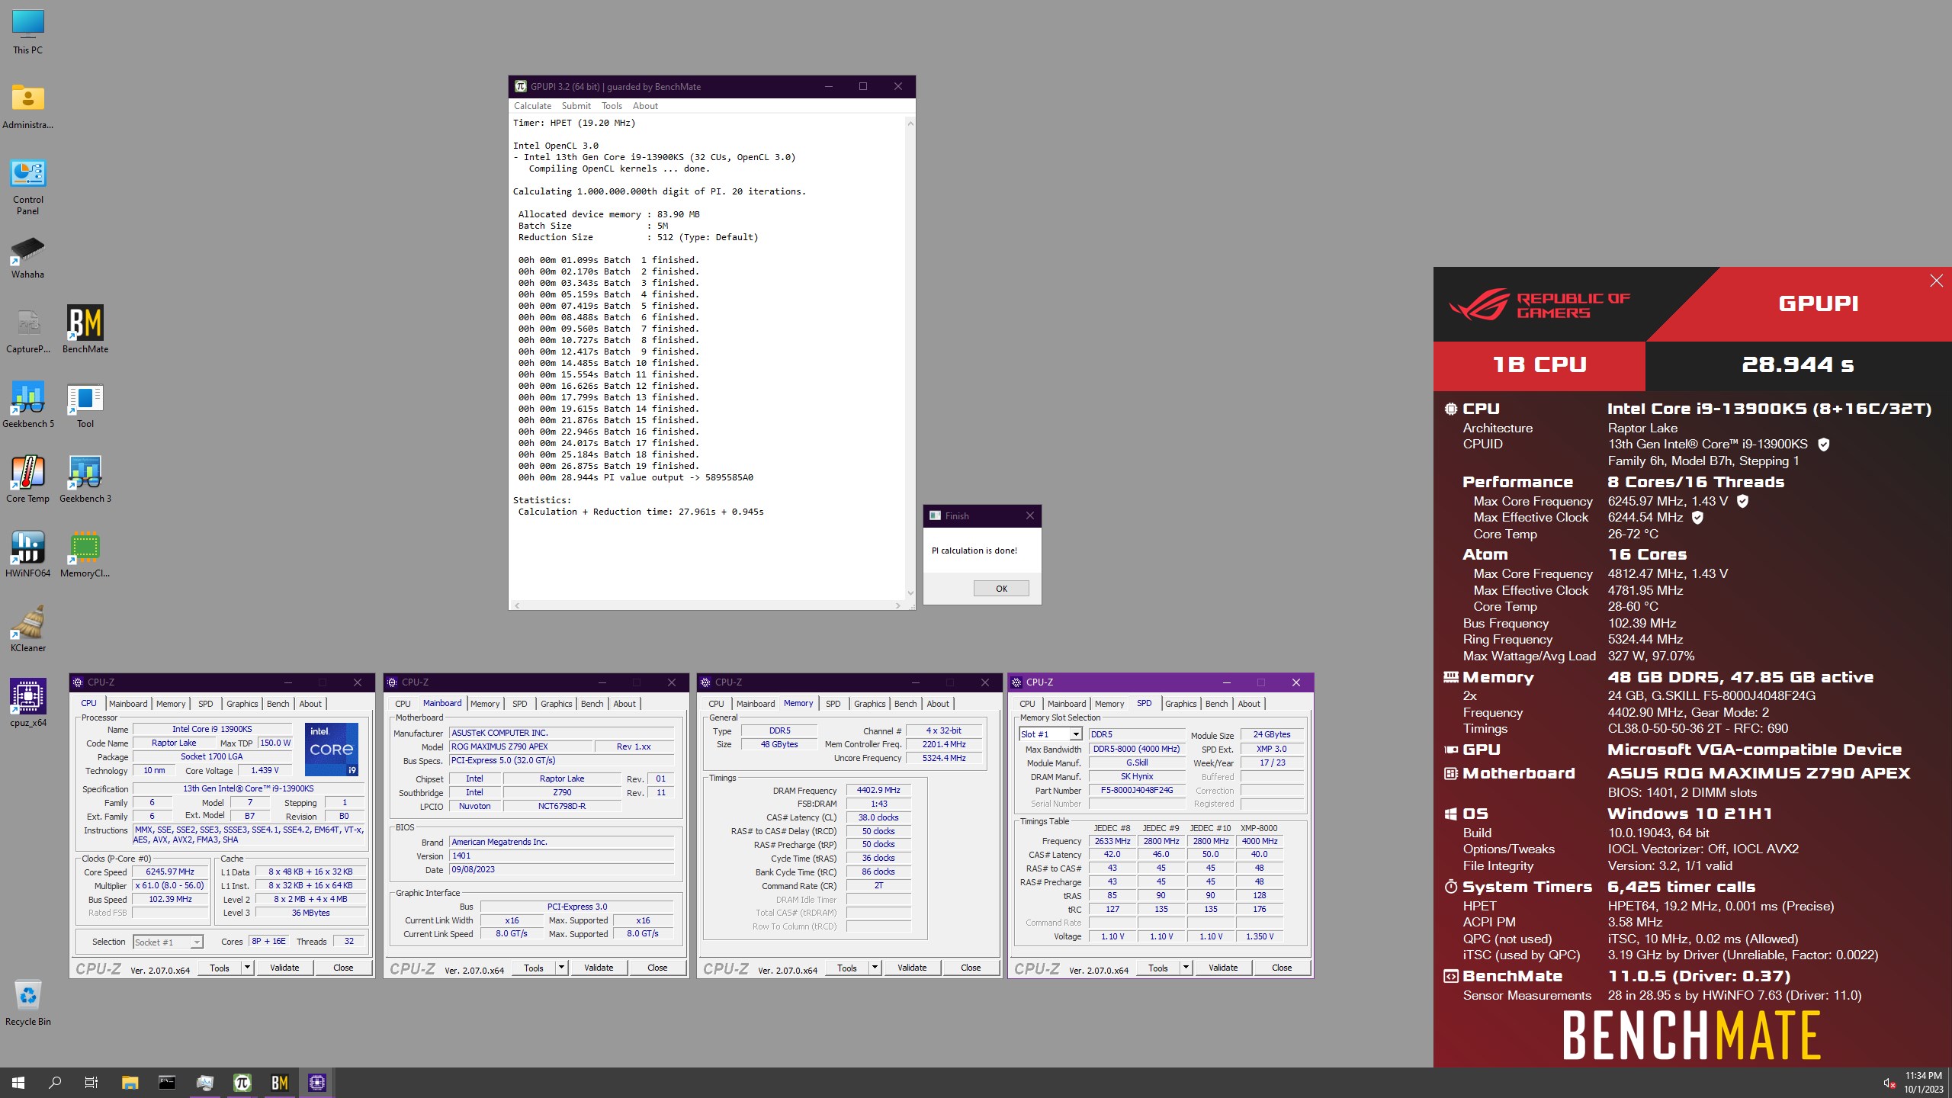Open Tools dropdown arrow in first CPU-Z
Image resolution: width=1952 pixels, height=1098 pixels.
coord(247,968)
